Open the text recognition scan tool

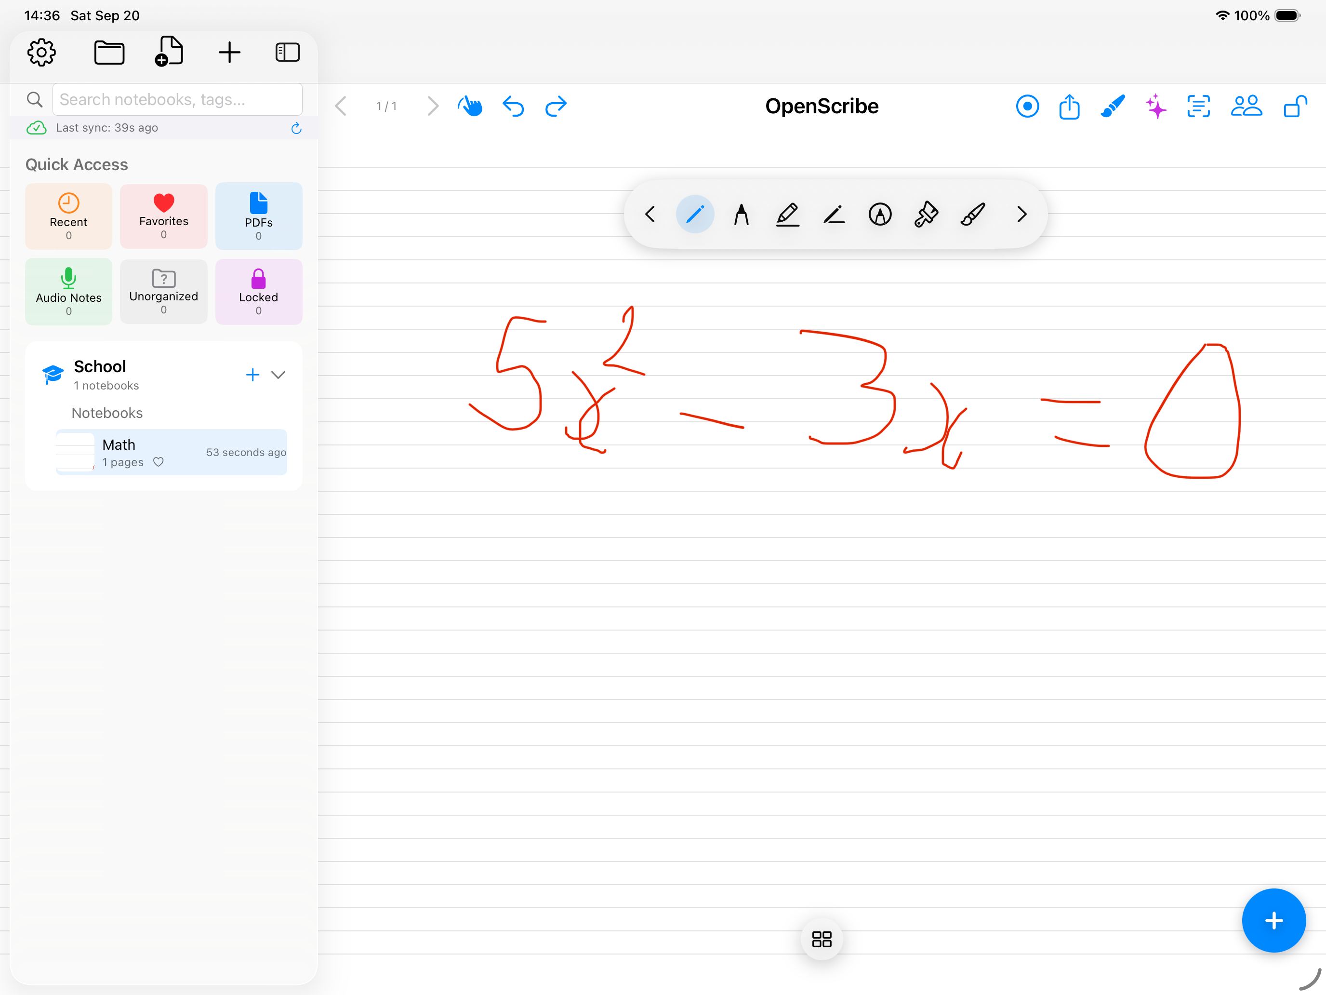[1198, 106]
